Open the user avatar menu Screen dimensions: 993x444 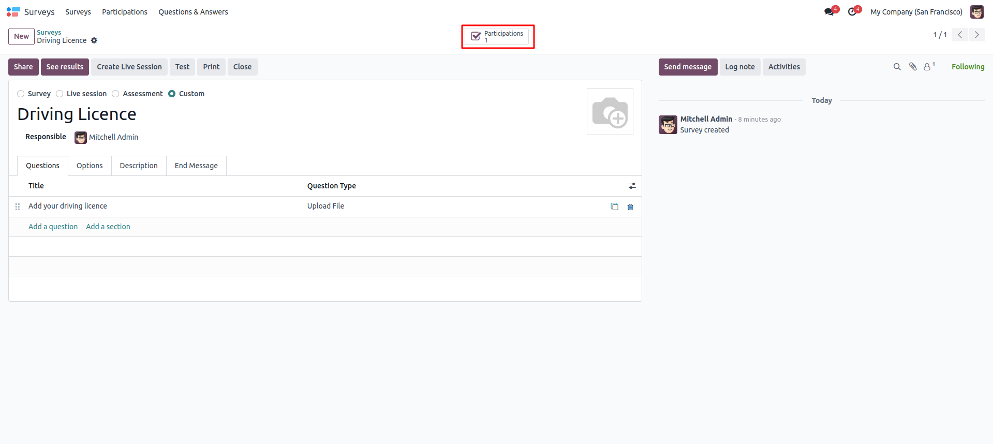tap(976, 12)
